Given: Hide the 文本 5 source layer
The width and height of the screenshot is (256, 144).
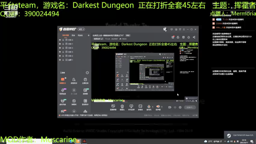Looking at the screenshot, I should point(60,52).
